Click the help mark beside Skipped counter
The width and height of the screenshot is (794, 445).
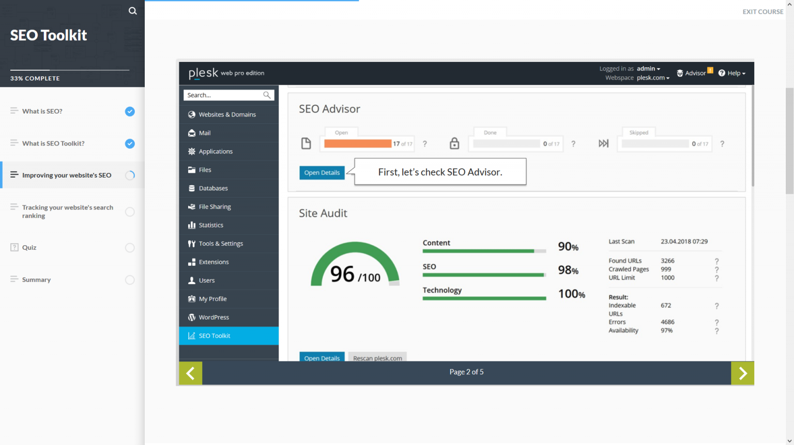[722, 144]
